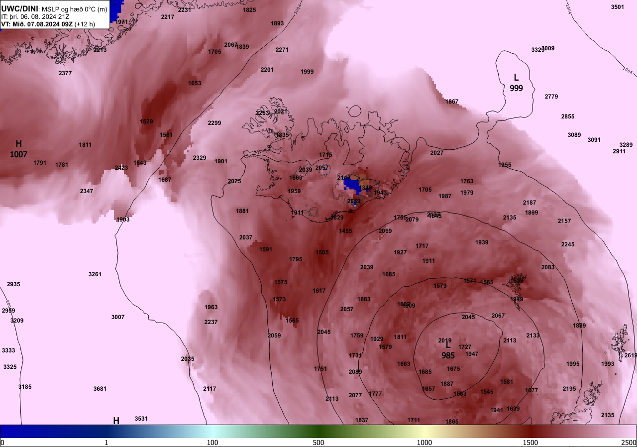Click the height value 2935
Screen dimensions: 637x447
[x=13, y=284]
